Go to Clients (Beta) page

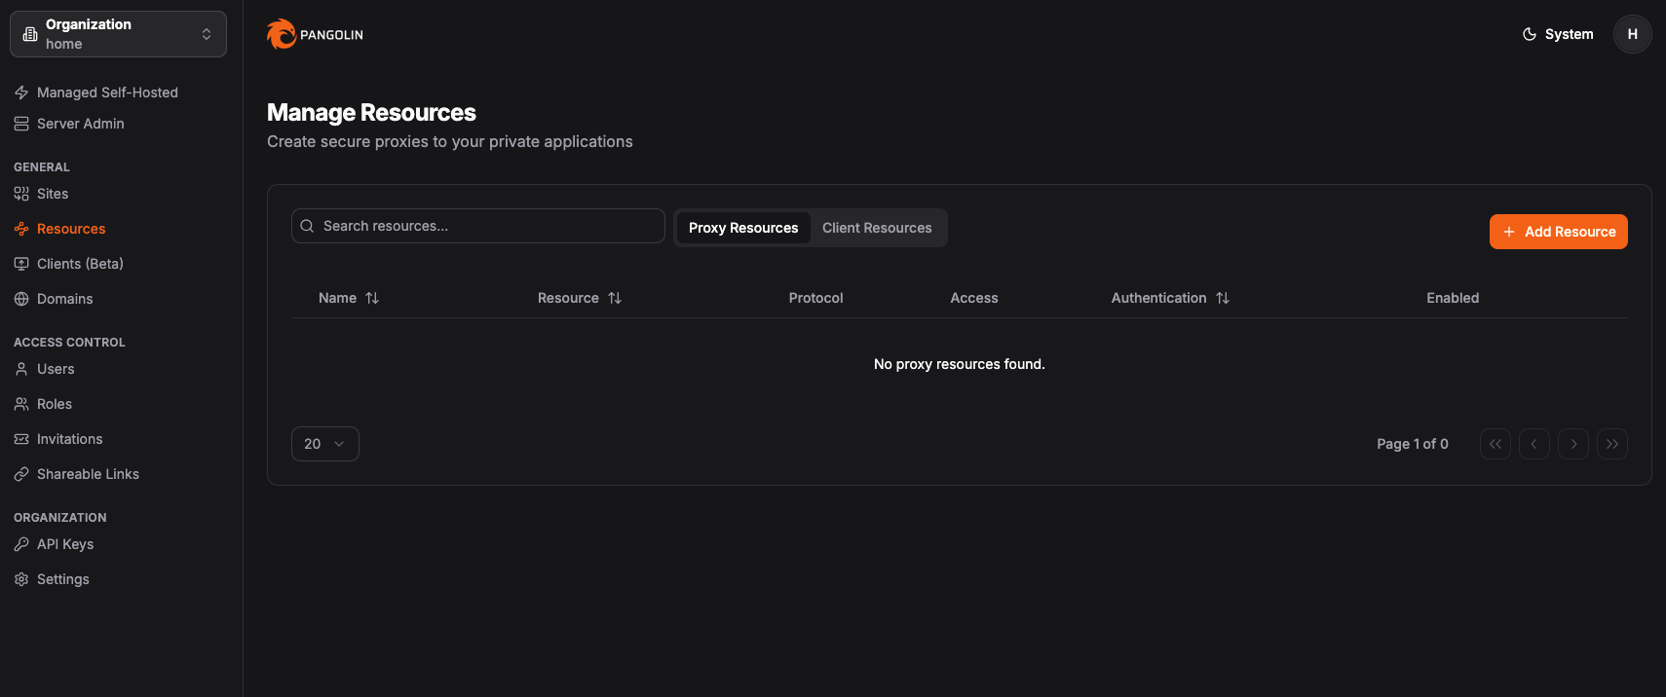coord(80,264)
